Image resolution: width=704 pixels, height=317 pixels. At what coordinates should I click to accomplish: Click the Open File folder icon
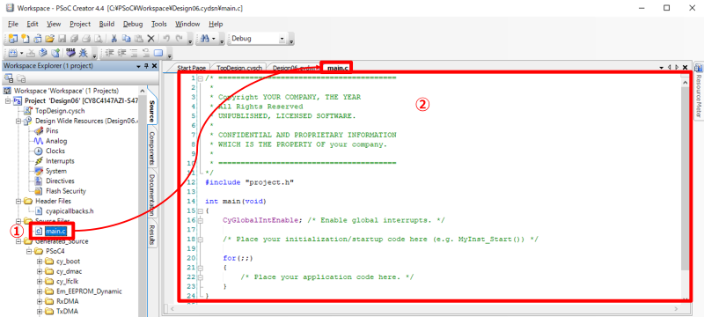pos(50,39)
